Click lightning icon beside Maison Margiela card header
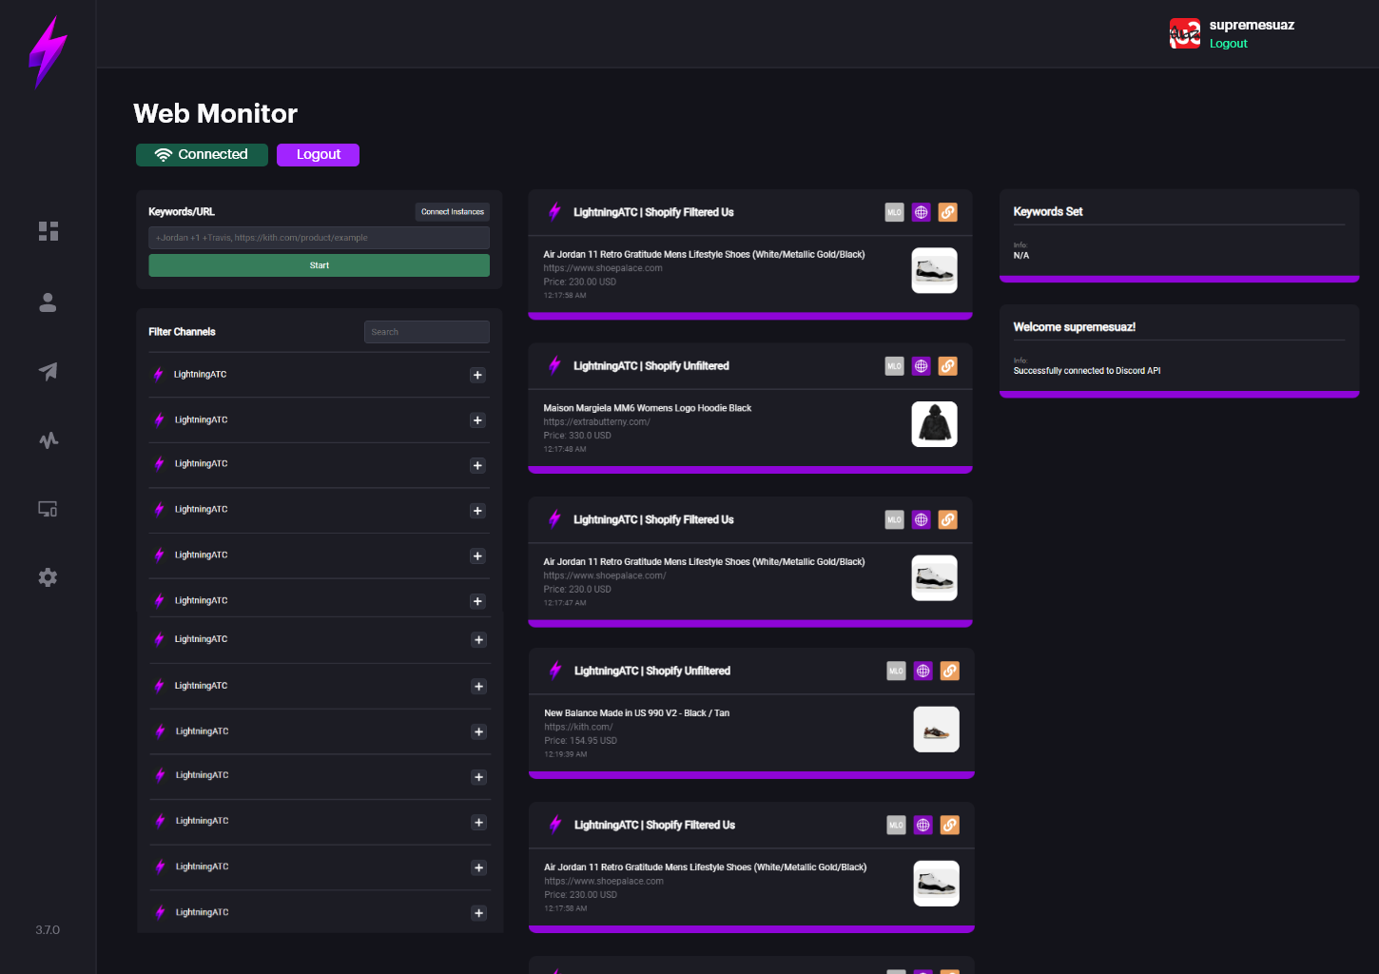 tap(554, 365)
